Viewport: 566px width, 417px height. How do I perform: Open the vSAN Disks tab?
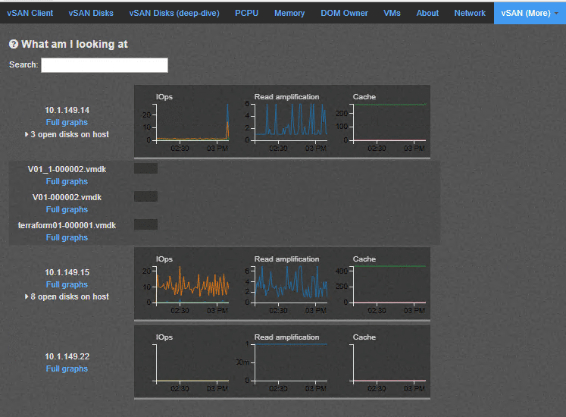tap(91, 13)
